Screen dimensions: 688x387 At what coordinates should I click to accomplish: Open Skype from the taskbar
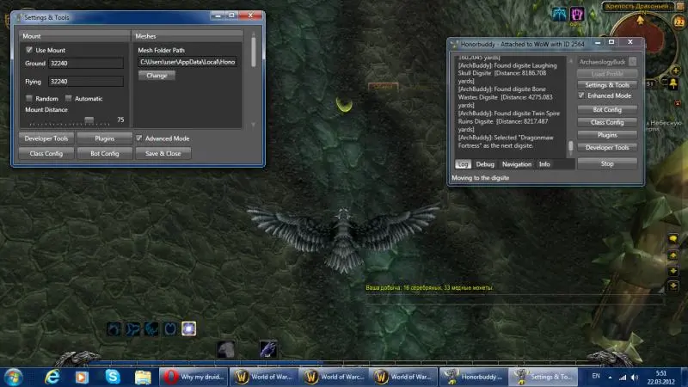(x=113, y=377)
